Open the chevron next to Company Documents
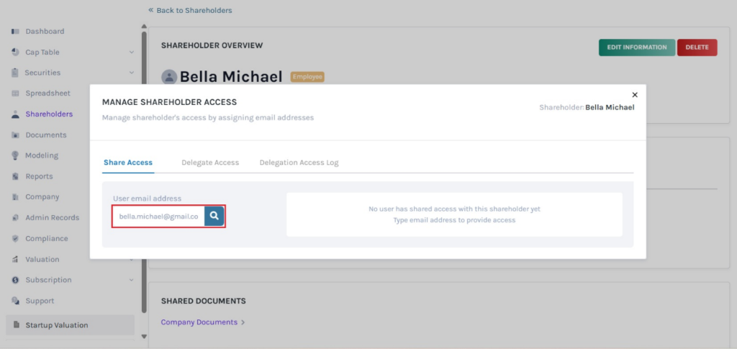The image size is (737, 349). pos(243,322)
